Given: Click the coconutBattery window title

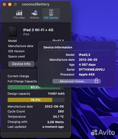Looking at the screenshot, I should [x=36, y=4].
